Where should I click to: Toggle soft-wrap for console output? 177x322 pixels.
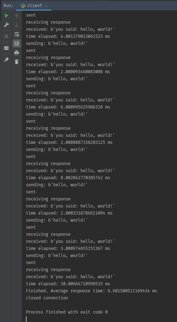click(17, 34)
